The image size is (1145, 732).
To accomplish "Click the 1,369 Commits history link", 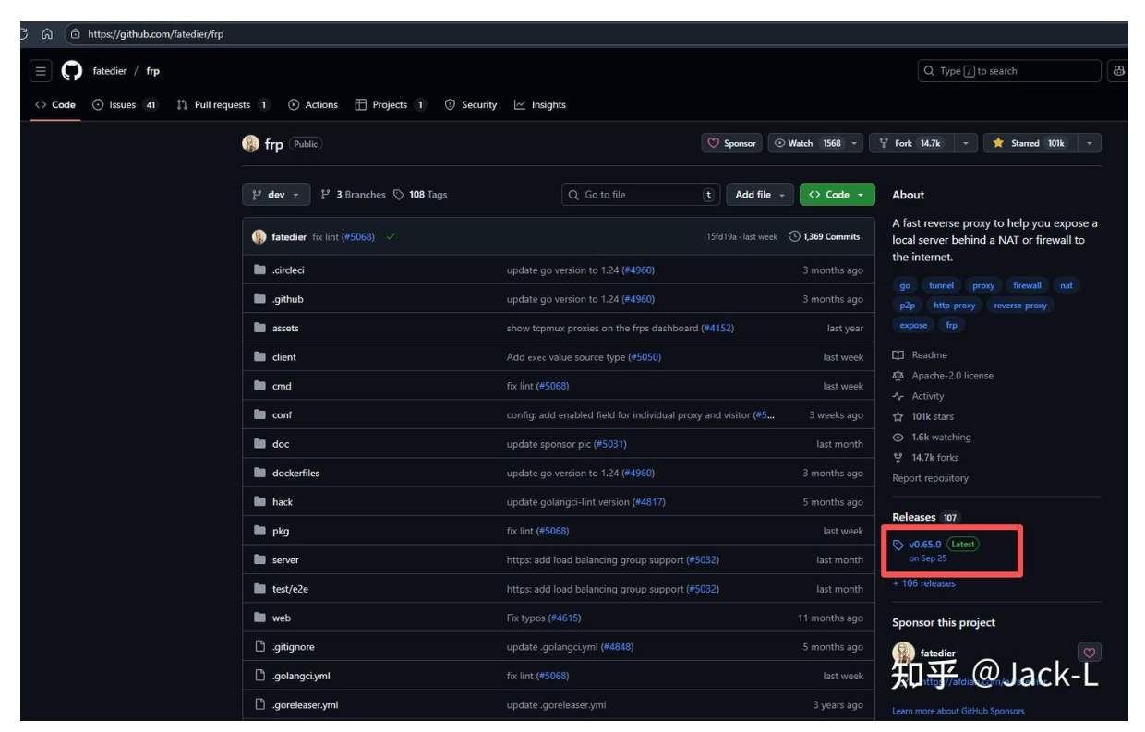I will (x=825, y=237).
